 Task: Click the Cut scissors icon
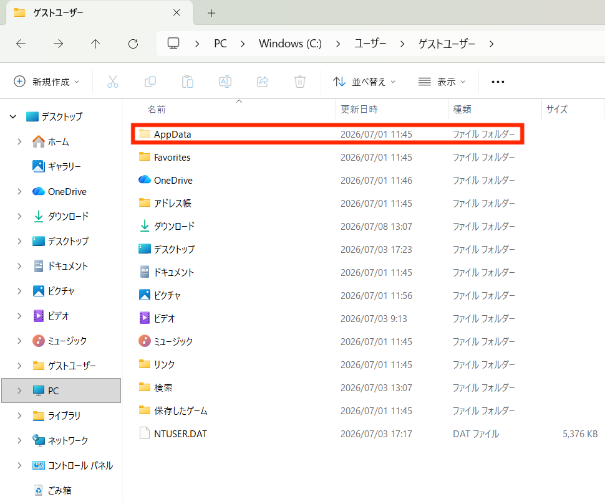coord(113,82)
